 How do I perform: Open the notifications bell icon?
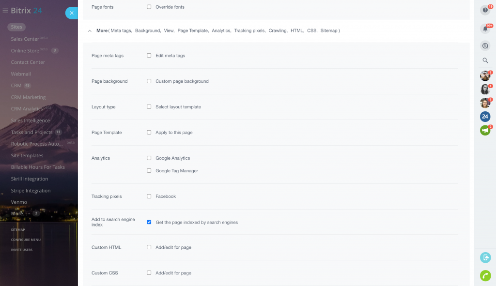485,29
